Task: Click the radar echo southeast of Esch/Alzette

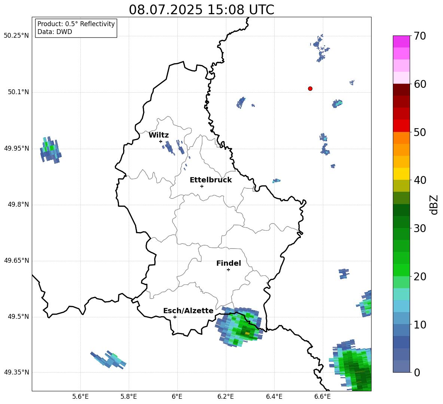Action: click(239, 327)
